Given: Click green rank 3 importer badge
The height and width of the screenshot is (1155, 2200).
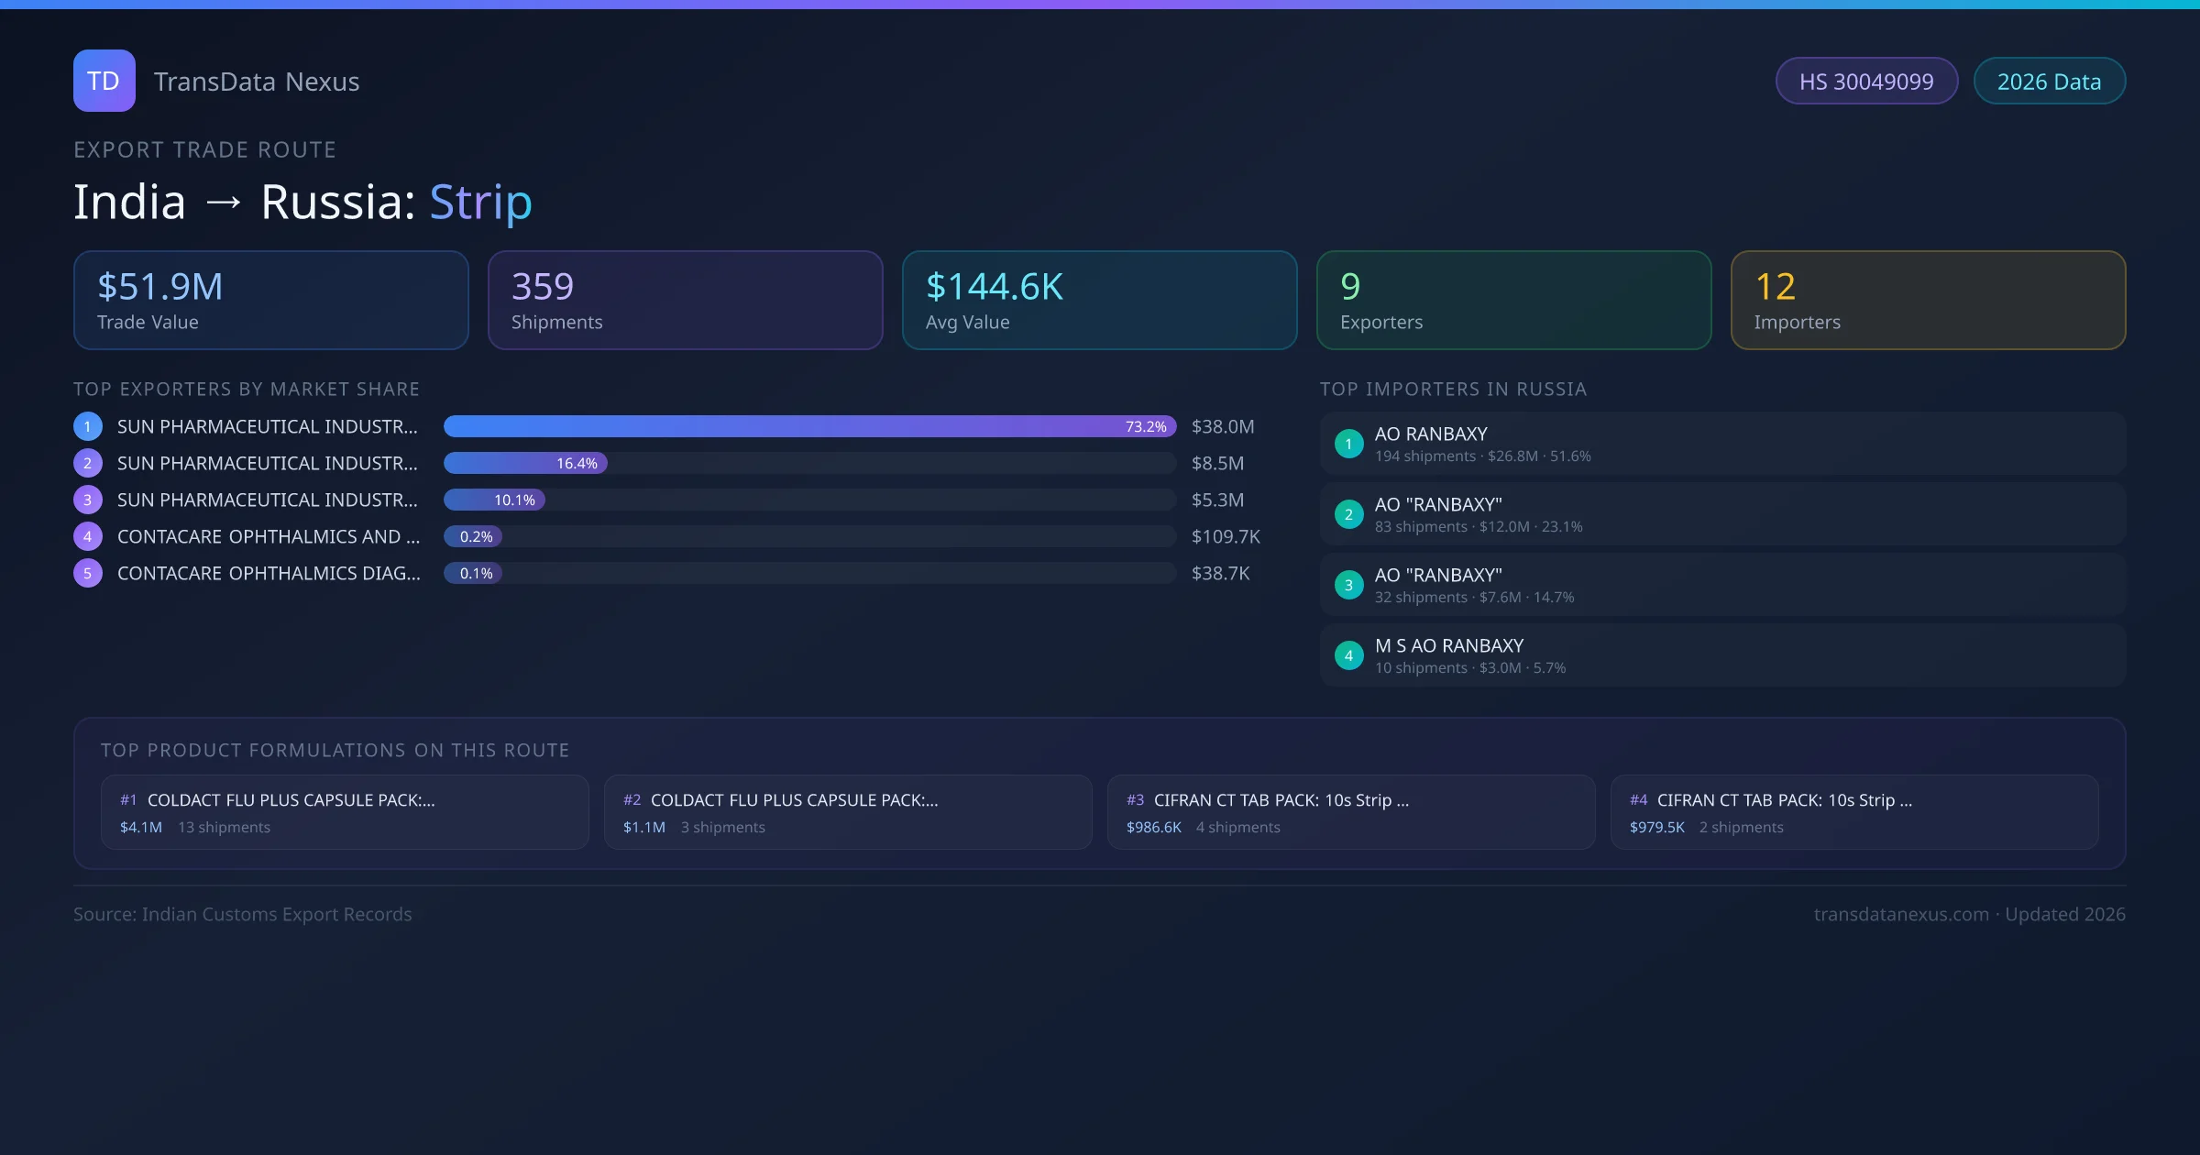Looking at the screenshot, I should coord(1348,585).
